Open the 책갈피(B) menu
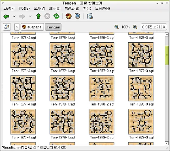This screenshot has width=170, height=151. (x=72, y=9)
